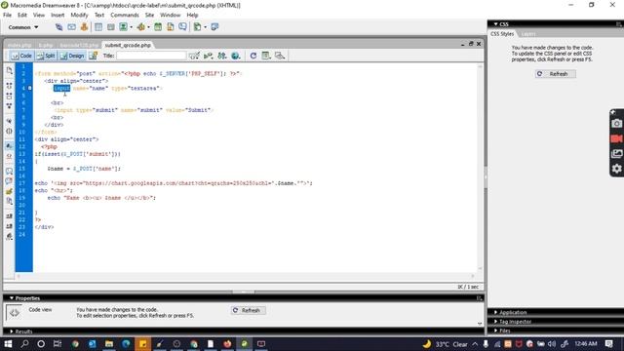624x351 pixels.
Task: Open the Site menu
Action: point(149,15)
